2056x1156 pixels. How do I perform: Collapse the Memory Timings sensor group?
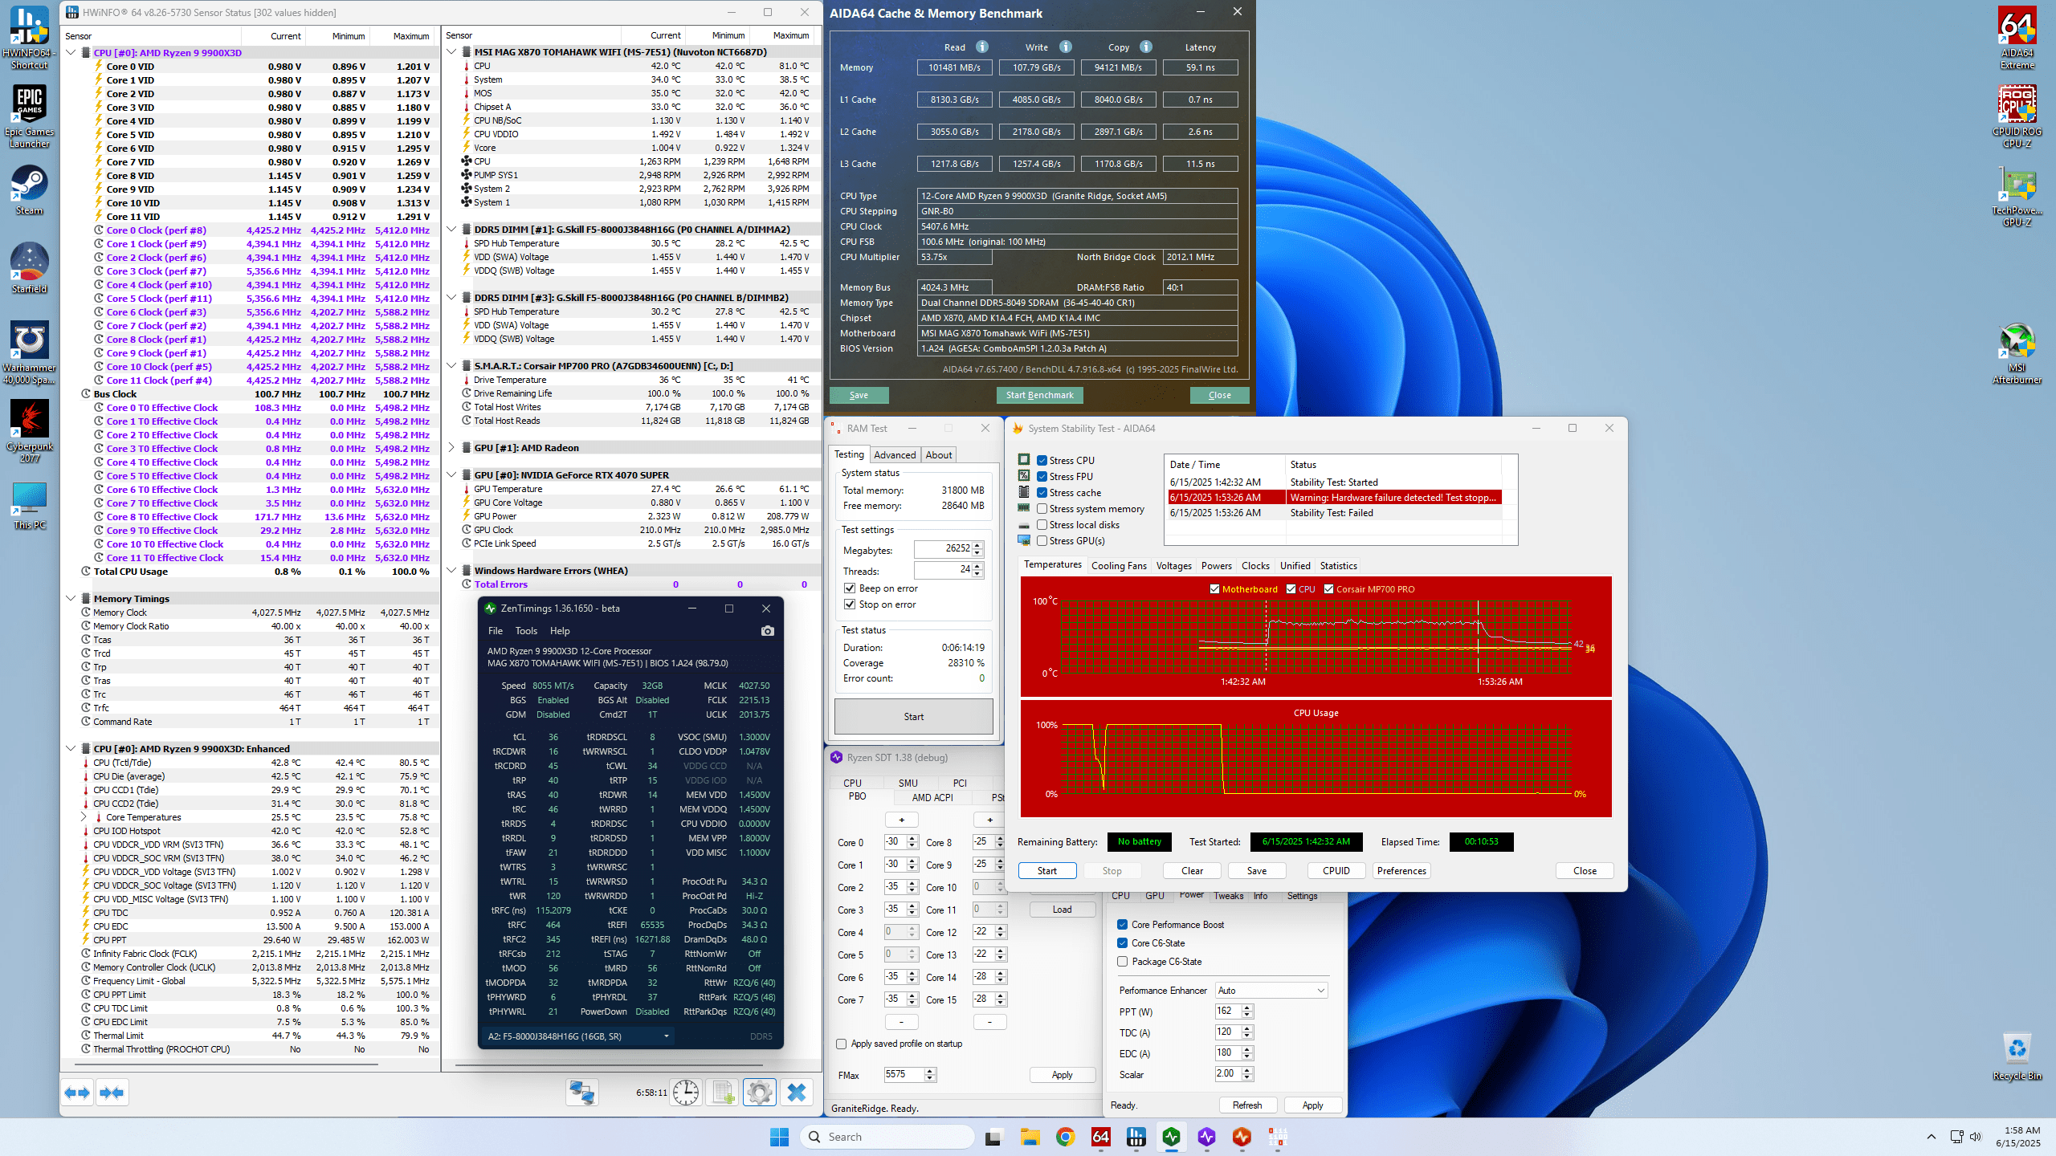(x=71, y=599)
